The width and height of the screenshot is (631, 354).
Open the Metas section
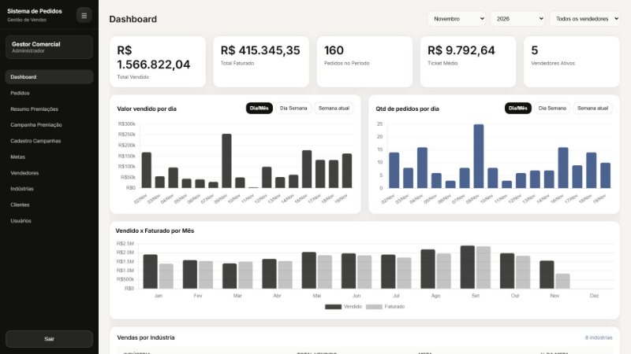(x=49, y=157)
